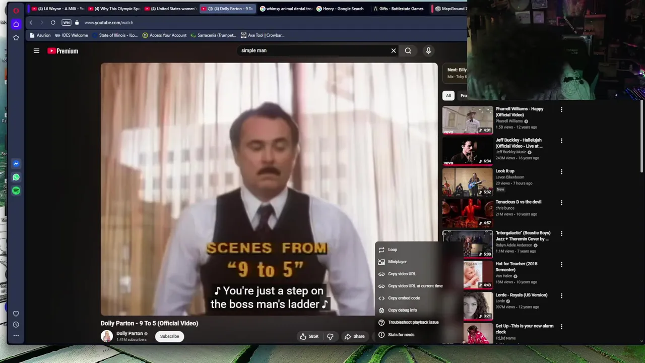Open three-dot sidebar setup in Opera

16,335
